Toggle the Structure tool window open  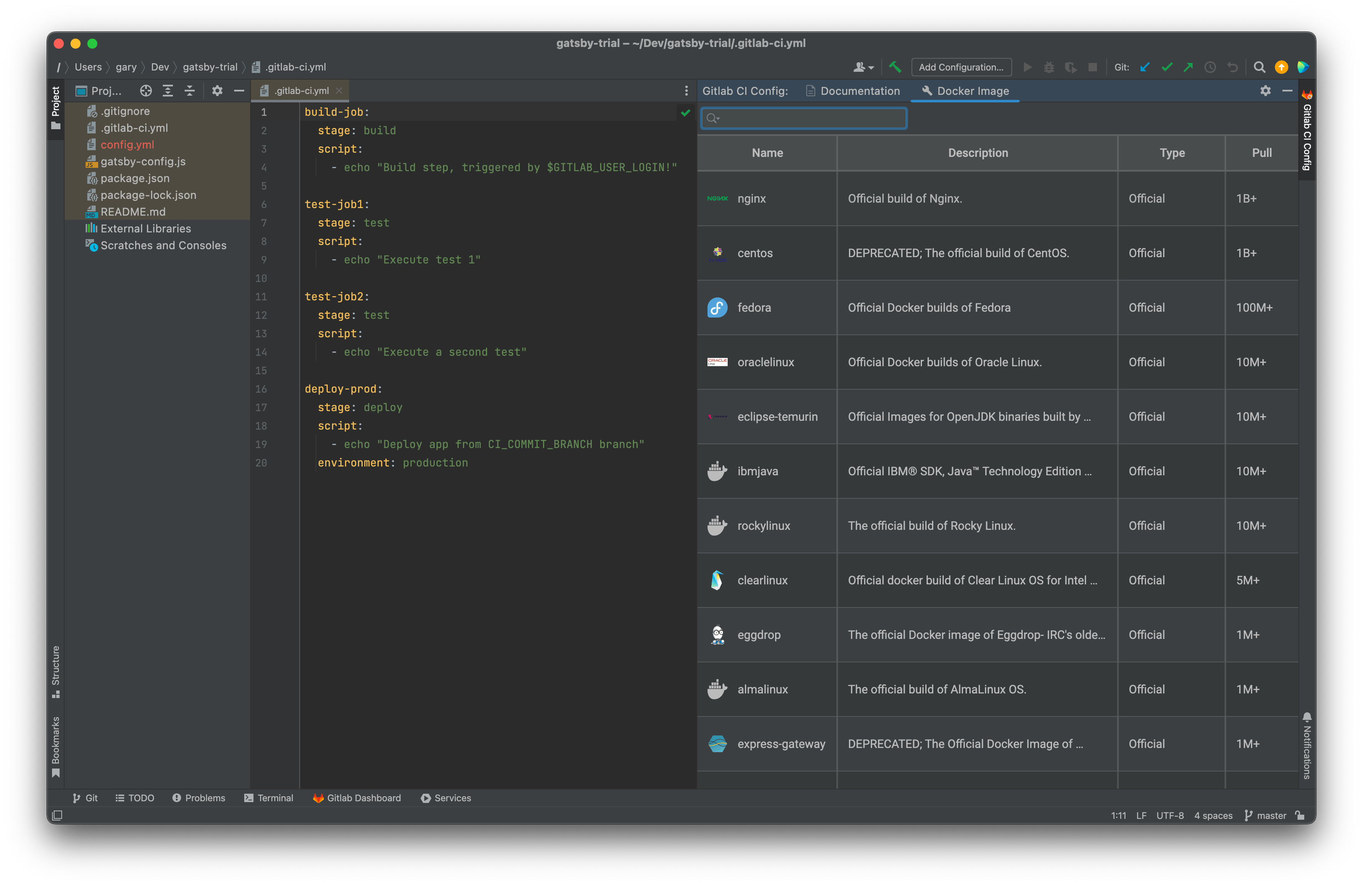[55, 672]
